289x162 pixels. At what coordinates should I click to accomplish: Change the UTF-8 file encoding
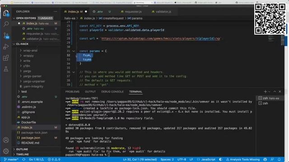click(182, 159)
